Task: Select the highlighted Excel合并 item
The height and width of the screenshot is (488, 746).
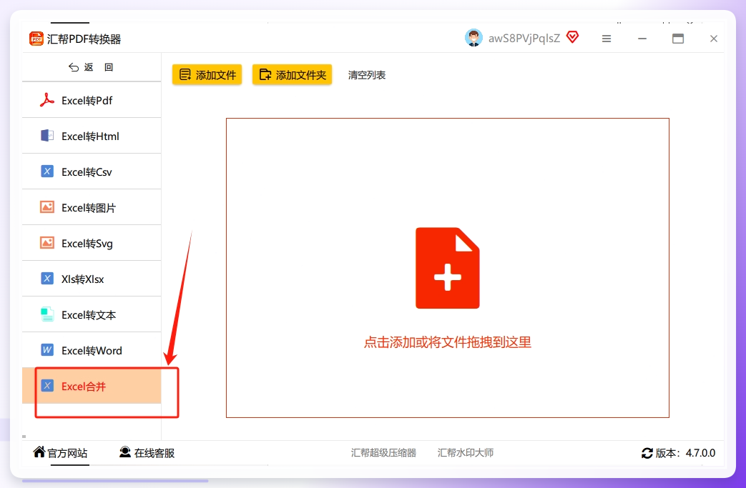Action: [x=92, y=386]
